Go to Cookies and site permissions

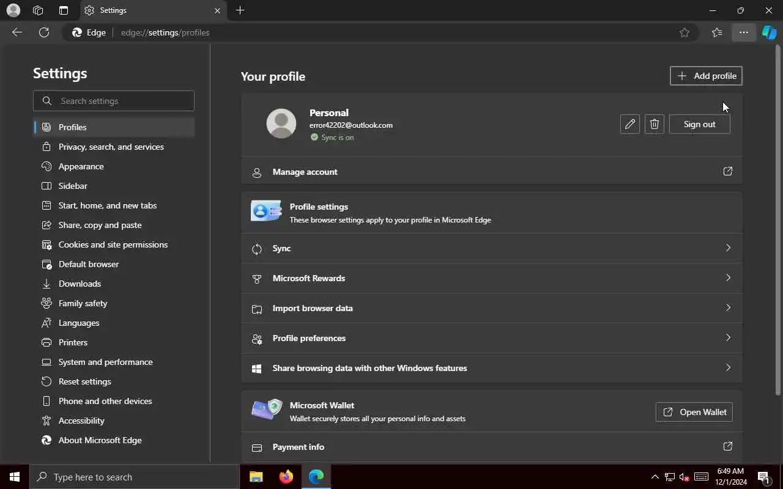coord(114,244)
